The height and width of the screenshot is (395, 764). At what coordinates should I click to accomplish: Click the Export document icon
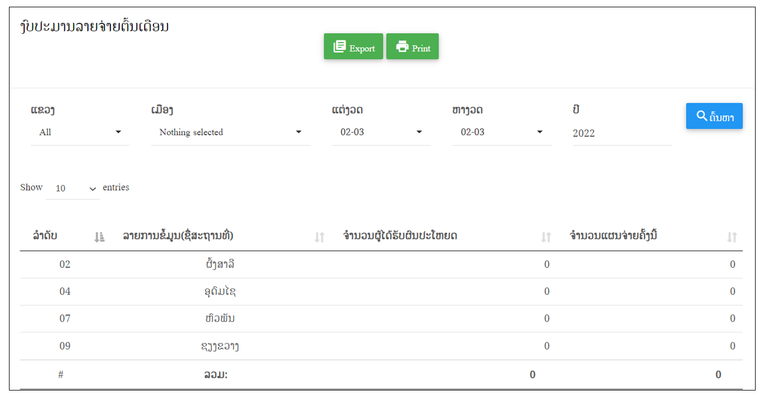click(x=339, y=47)
